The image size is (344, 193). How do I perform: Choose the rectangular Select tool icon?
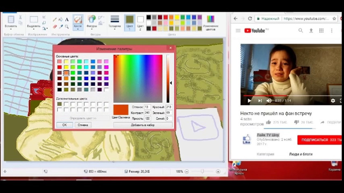point(34,19)
